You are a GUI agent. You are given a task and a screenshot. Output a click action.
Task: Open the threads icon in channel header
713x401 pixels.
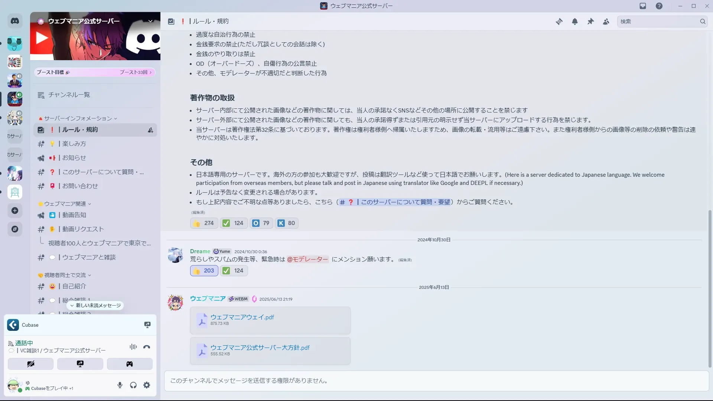tap(559, 22)
